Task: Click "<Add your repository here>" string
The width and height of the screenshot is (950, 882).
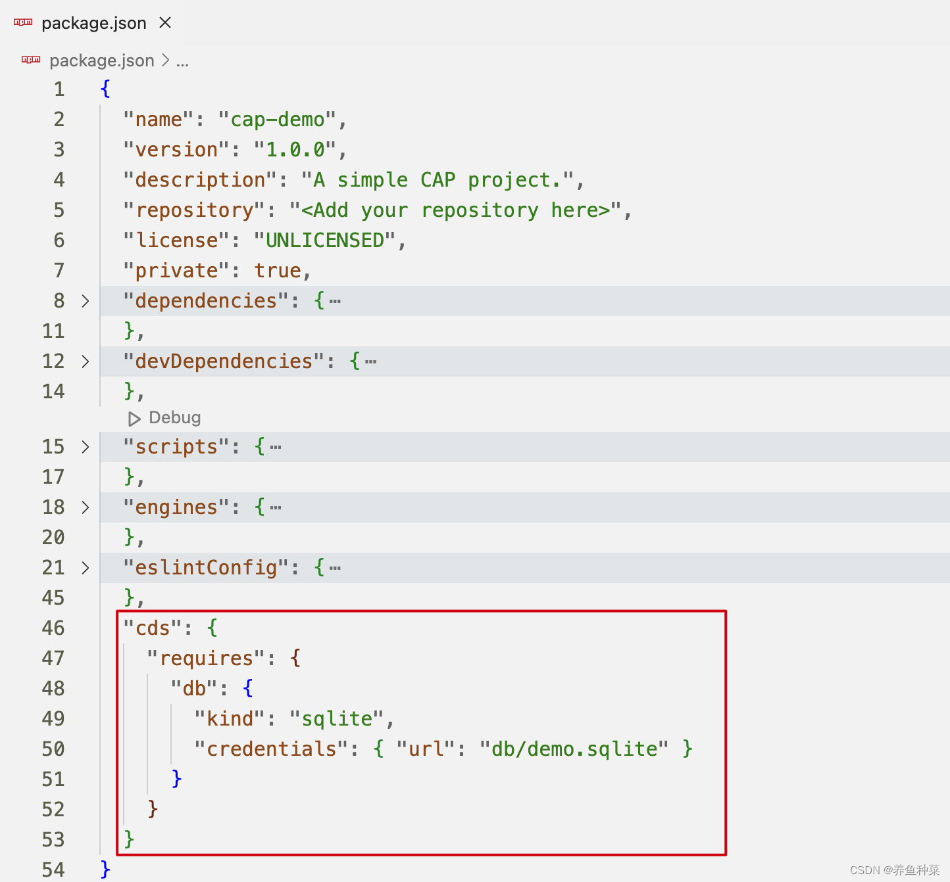Action: 456,210
